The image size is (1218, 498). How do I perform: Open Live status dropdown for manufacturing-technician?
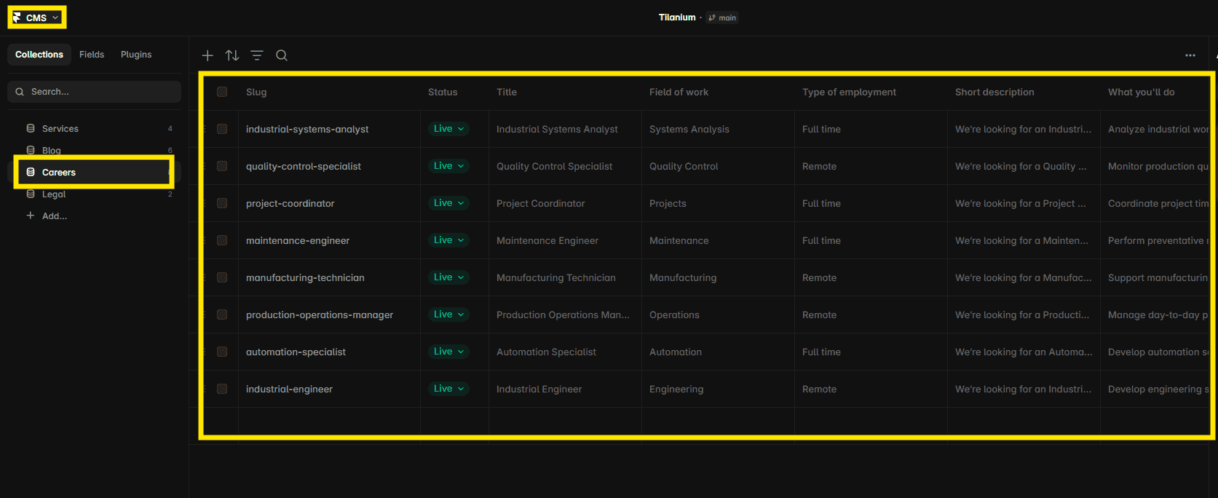[448, 277]
